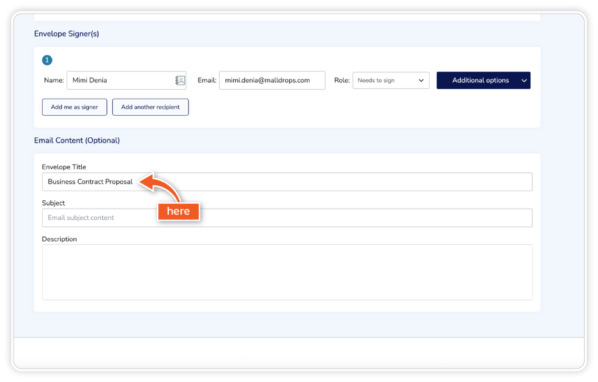Viewport: 598px width, 382px height.
Task: Expand the Additional options chevron arrow
Action: point(523,81)
